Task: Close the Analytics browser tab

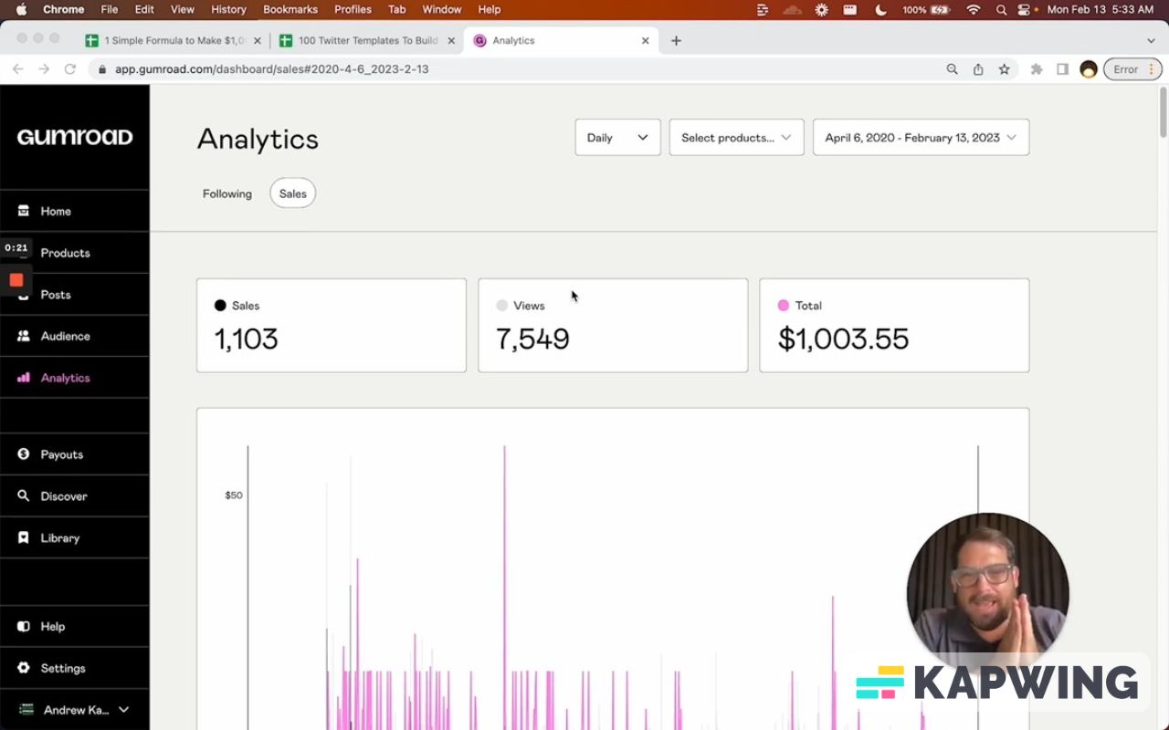Action: click(646, 40)
